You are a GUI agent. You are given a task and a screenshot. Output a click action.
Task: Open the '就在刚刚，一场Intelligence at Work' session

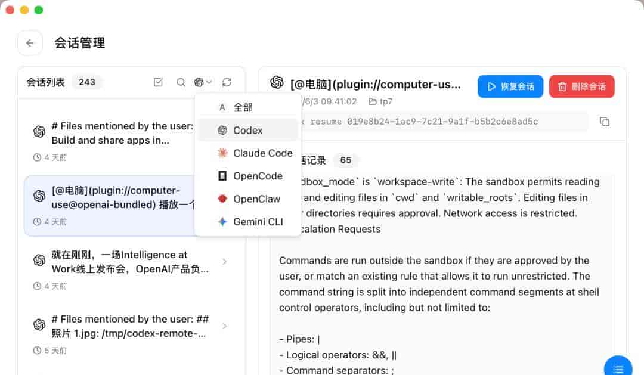[x=131, y=269]
